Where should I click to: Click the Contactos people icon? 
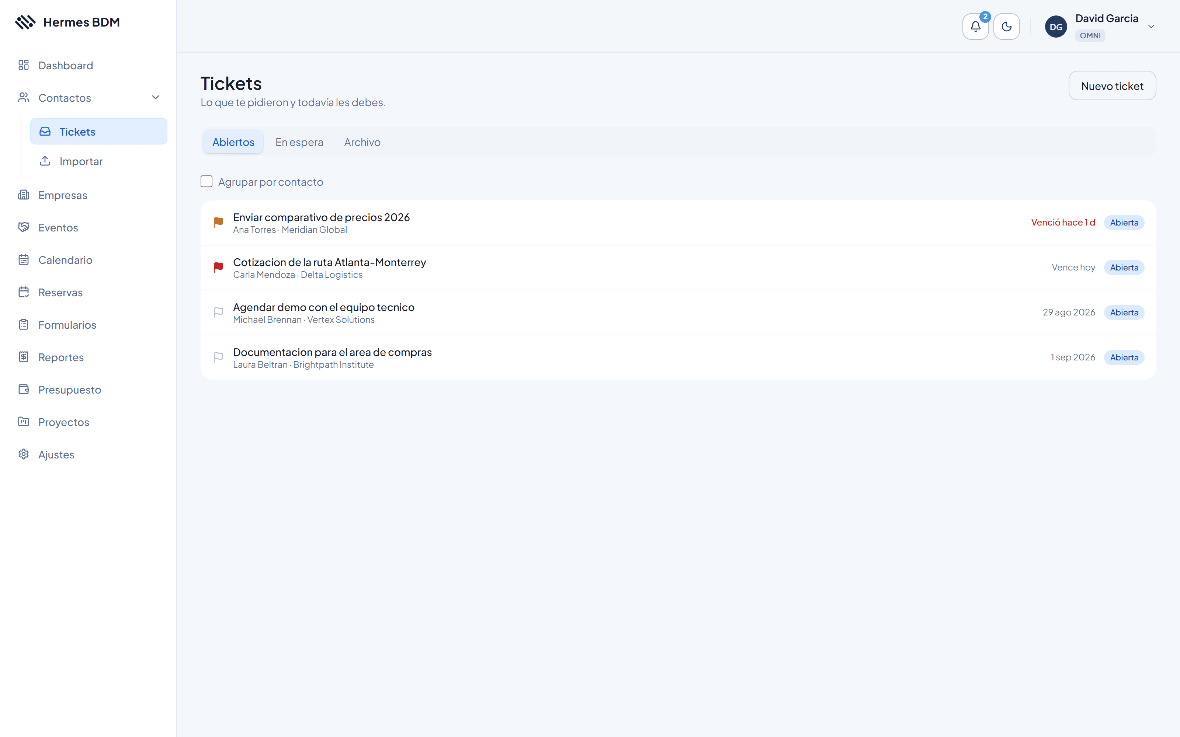click(x=23, y=98)
